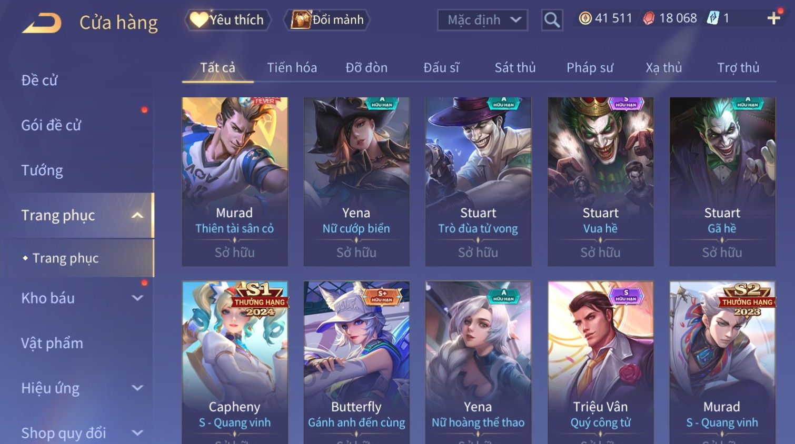Viewport: 795px width, 444px height.
Task: Expand the Kho báu sidebar section
Action: (x=137, y=298)
